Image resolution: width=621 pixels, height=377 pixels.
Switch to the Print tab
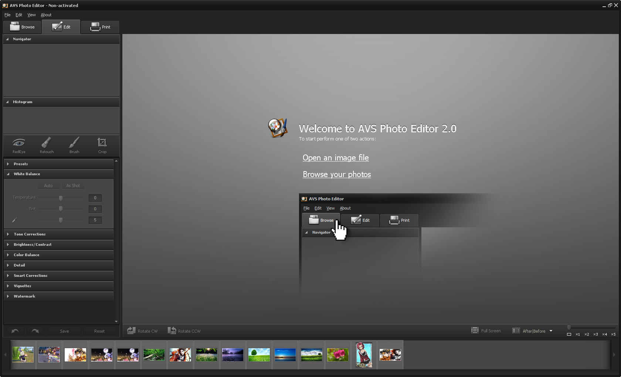(100, 27)
